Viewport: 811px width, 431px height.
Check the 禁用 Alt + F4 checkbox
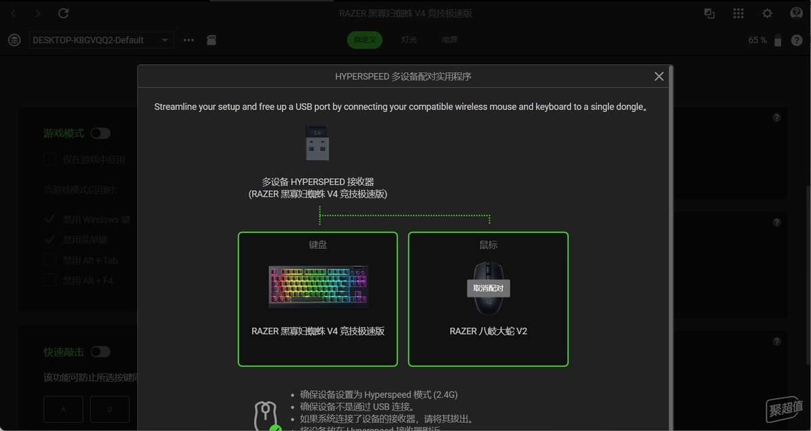coord(49,281)
